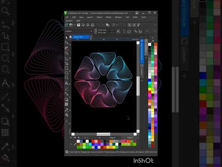Select the Zoom tool in toolbox

pyautogui.click(x=67, y=53)
